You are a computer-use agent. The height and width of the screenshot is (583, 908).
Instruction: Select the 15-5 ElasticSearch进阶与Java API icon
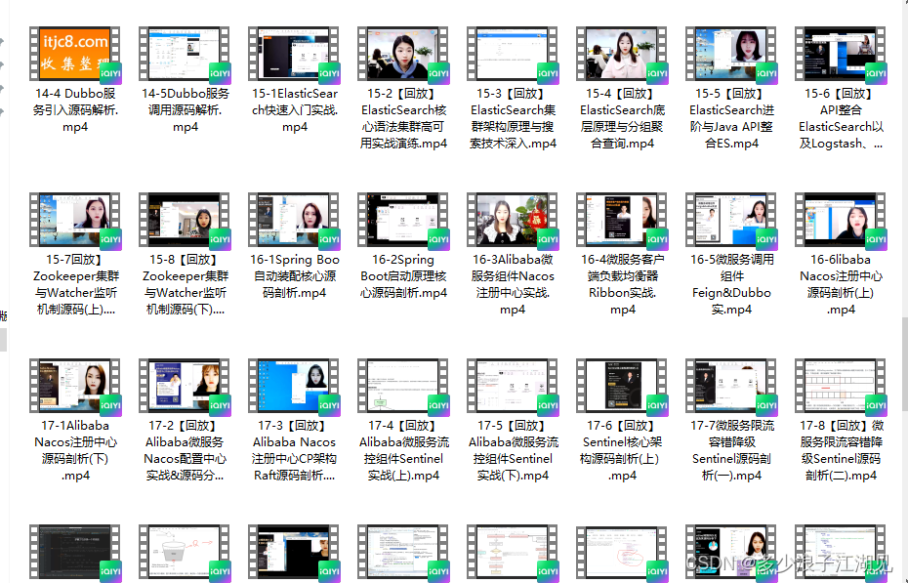[x=732, y=54]
